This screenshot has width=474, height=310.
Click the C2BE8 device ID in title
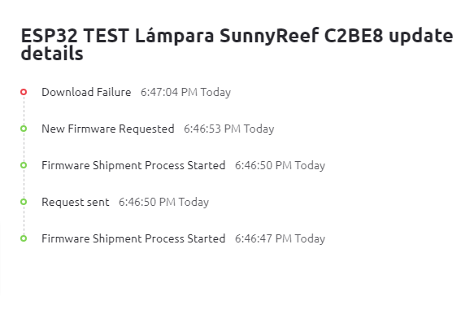(x=354, y=35)
